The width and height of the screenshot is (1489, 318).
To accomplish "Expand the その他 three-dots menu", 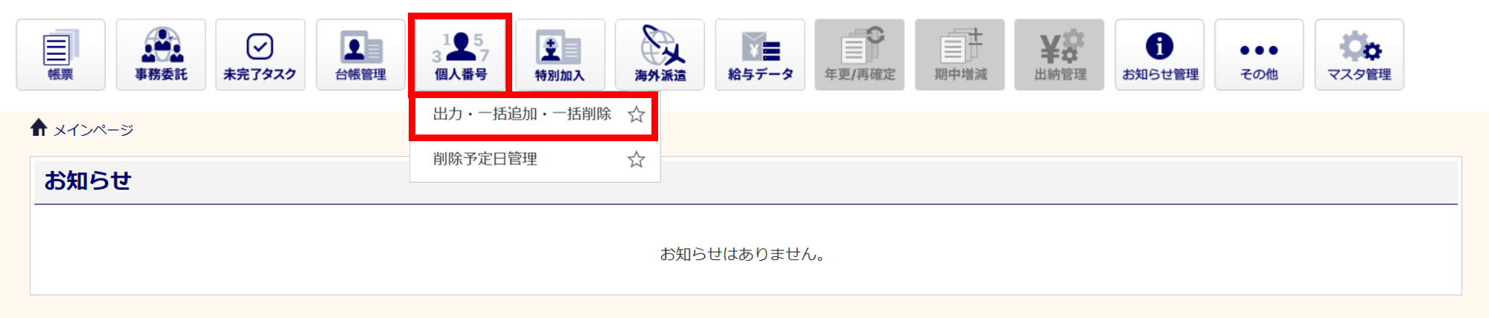I will (1259, 55).
